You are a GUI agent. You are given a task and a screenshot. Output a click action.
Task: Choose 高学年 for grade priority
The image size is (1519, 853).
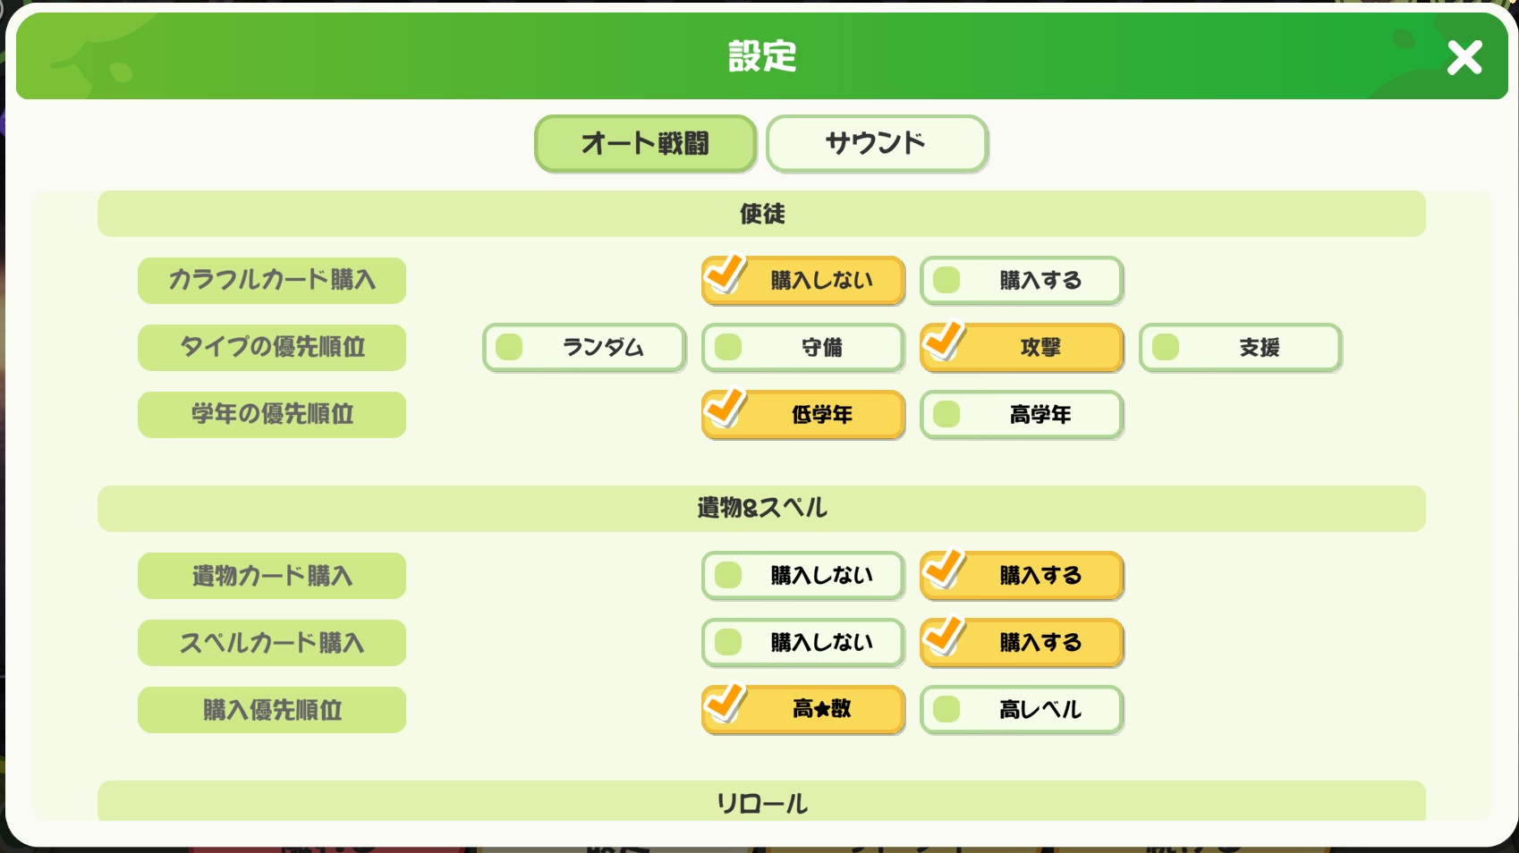point(1022,415)
